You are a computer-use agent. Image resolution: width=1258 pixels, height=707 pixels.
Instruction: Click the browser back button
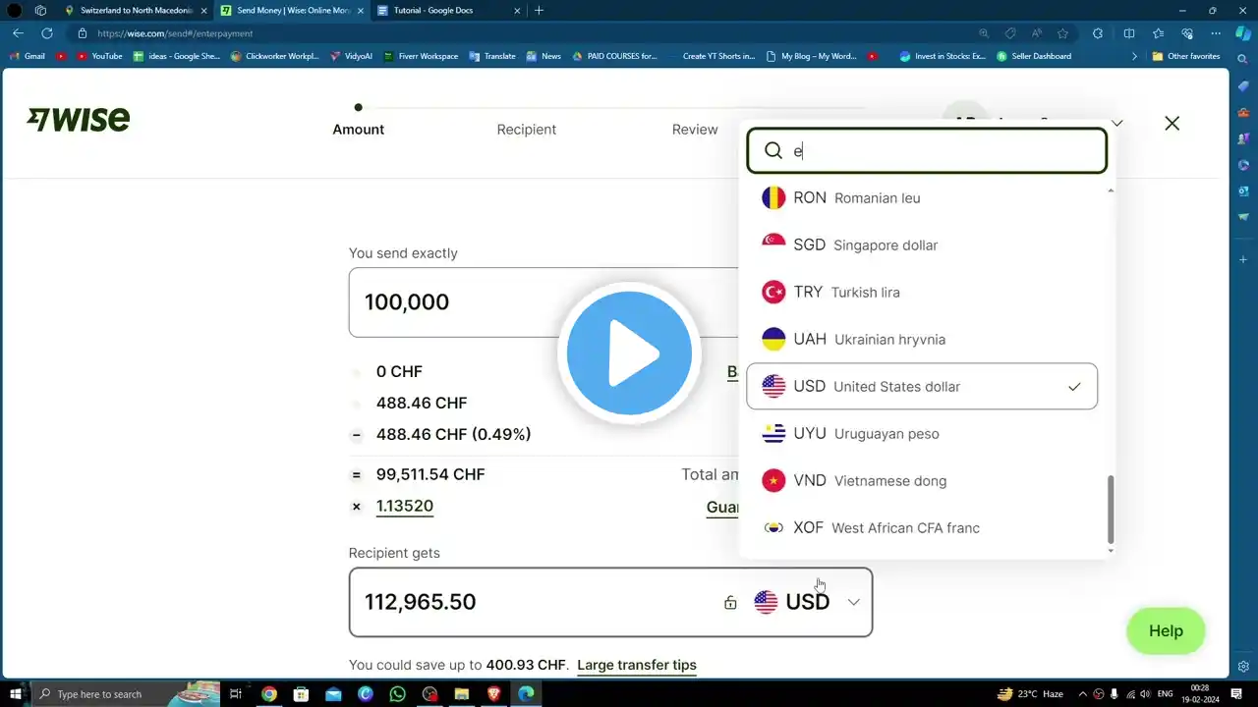(x=18, y=33)
